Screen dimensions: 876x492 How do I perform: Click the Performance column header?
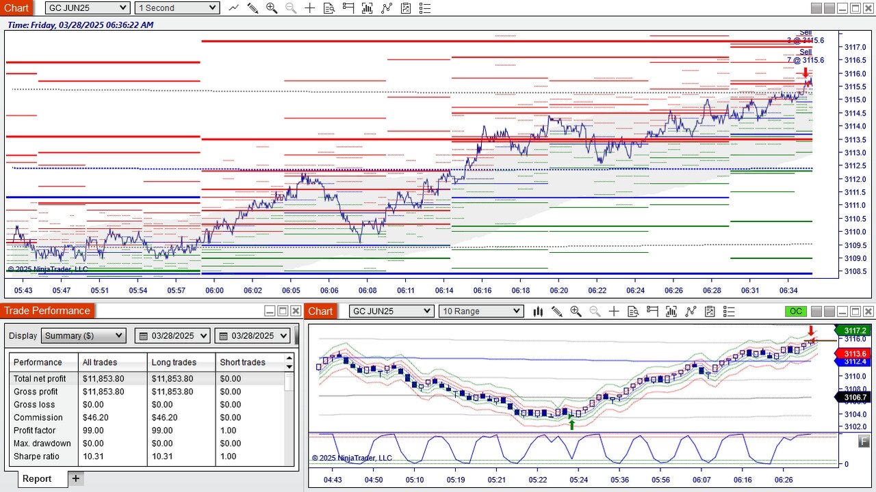coord(44,362)
